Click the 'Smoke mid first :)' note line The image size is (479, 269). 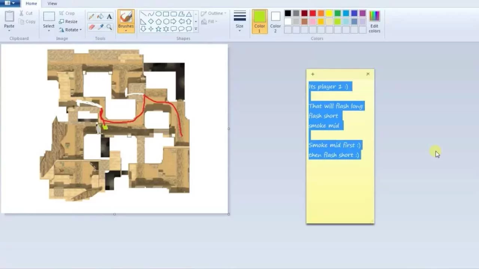tap(335, 145)
